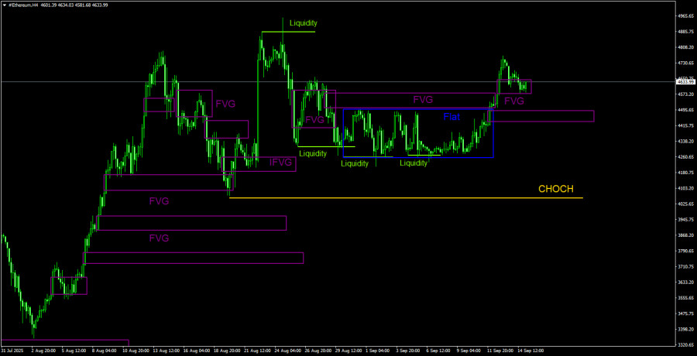Image resolution: width=697 pixels, height=356 pixels.
Task: Select the leftmost FVG label near 16 Aug
Action: [x=225, y=103]
